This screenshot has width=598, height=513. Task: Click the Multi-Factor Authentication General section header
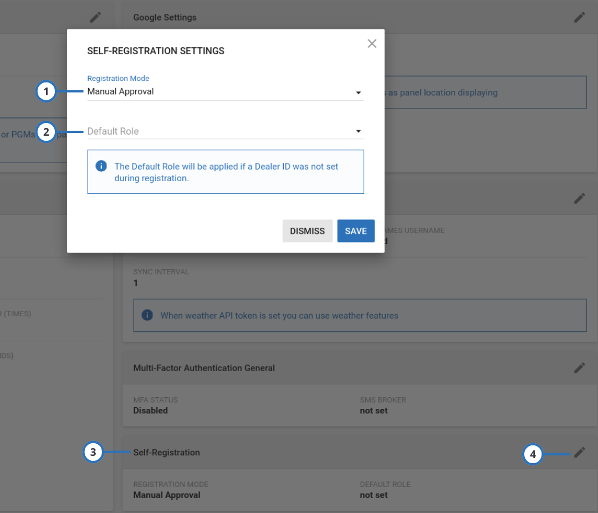pos(203,367)
